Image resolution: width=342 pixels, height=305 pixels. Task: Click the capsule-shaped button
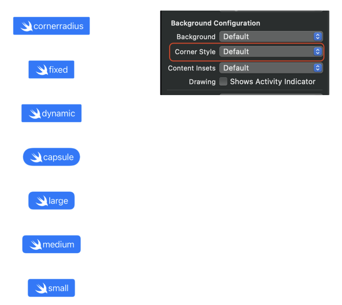(x=51, y=157)
